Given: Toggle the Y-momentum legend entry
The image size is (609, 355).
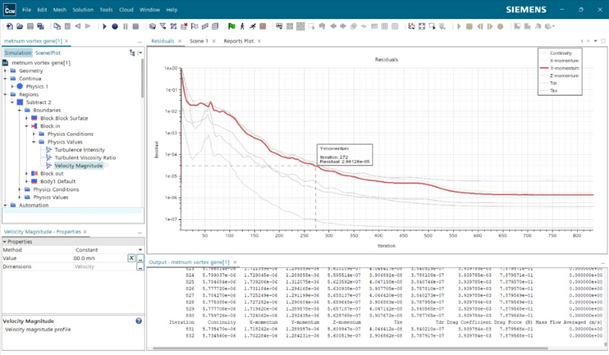Looking at the screenshot, I should (x=563, y=68).
